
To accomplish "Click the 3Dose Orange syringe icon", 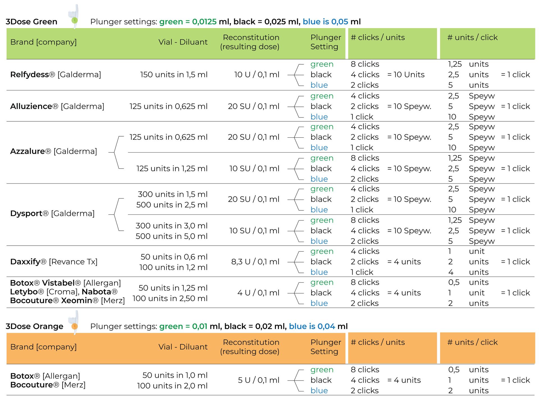I will (74, 323).
